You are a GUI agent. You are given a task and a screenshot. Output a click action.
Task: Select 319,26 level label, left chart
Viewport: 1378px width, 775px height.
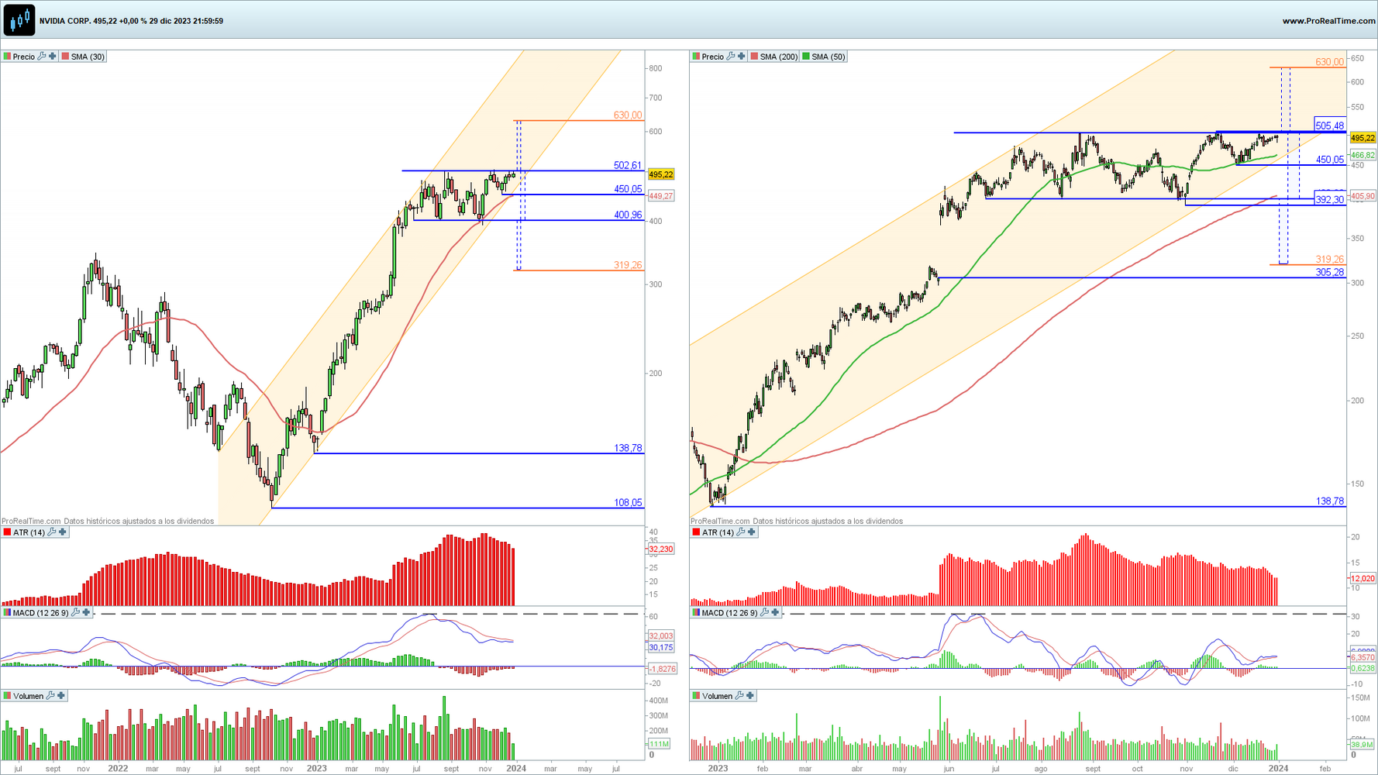click(628, 265)
